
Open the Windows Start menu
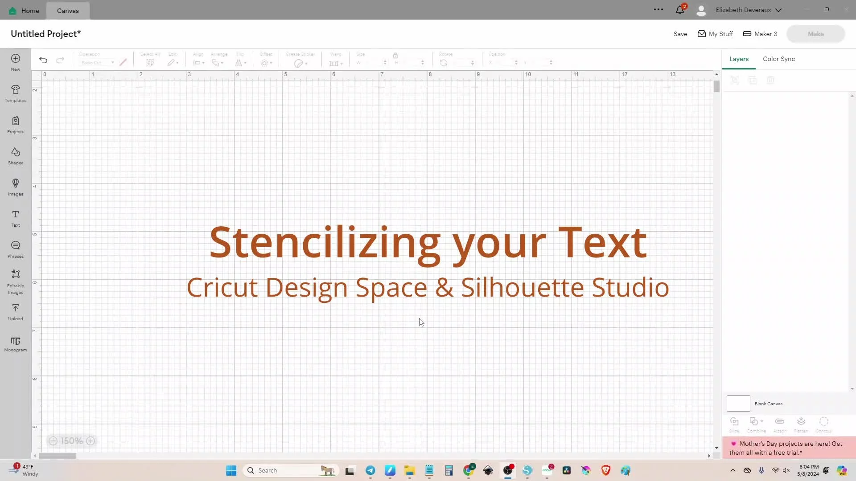(x=231, y=470)
